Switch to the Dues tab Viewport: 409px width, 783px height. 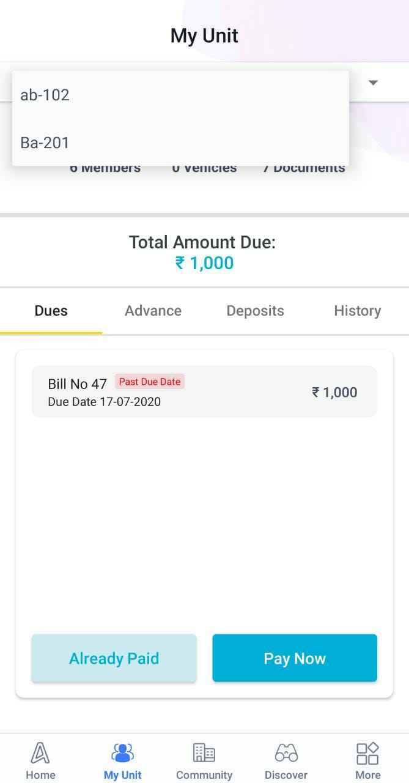(x=51, y=311)
